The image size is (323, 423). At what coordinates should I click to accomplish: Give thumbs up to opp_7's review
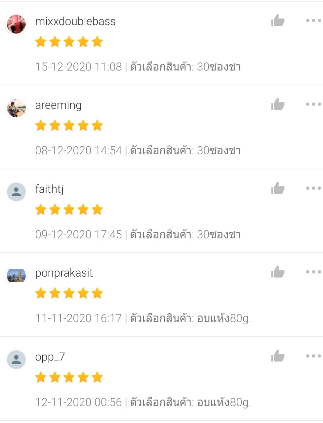278,356
